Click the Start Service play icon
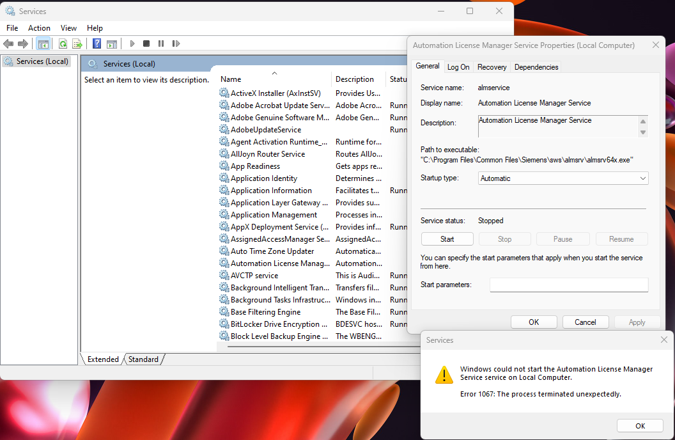675x440 pixels. [132, 43]
